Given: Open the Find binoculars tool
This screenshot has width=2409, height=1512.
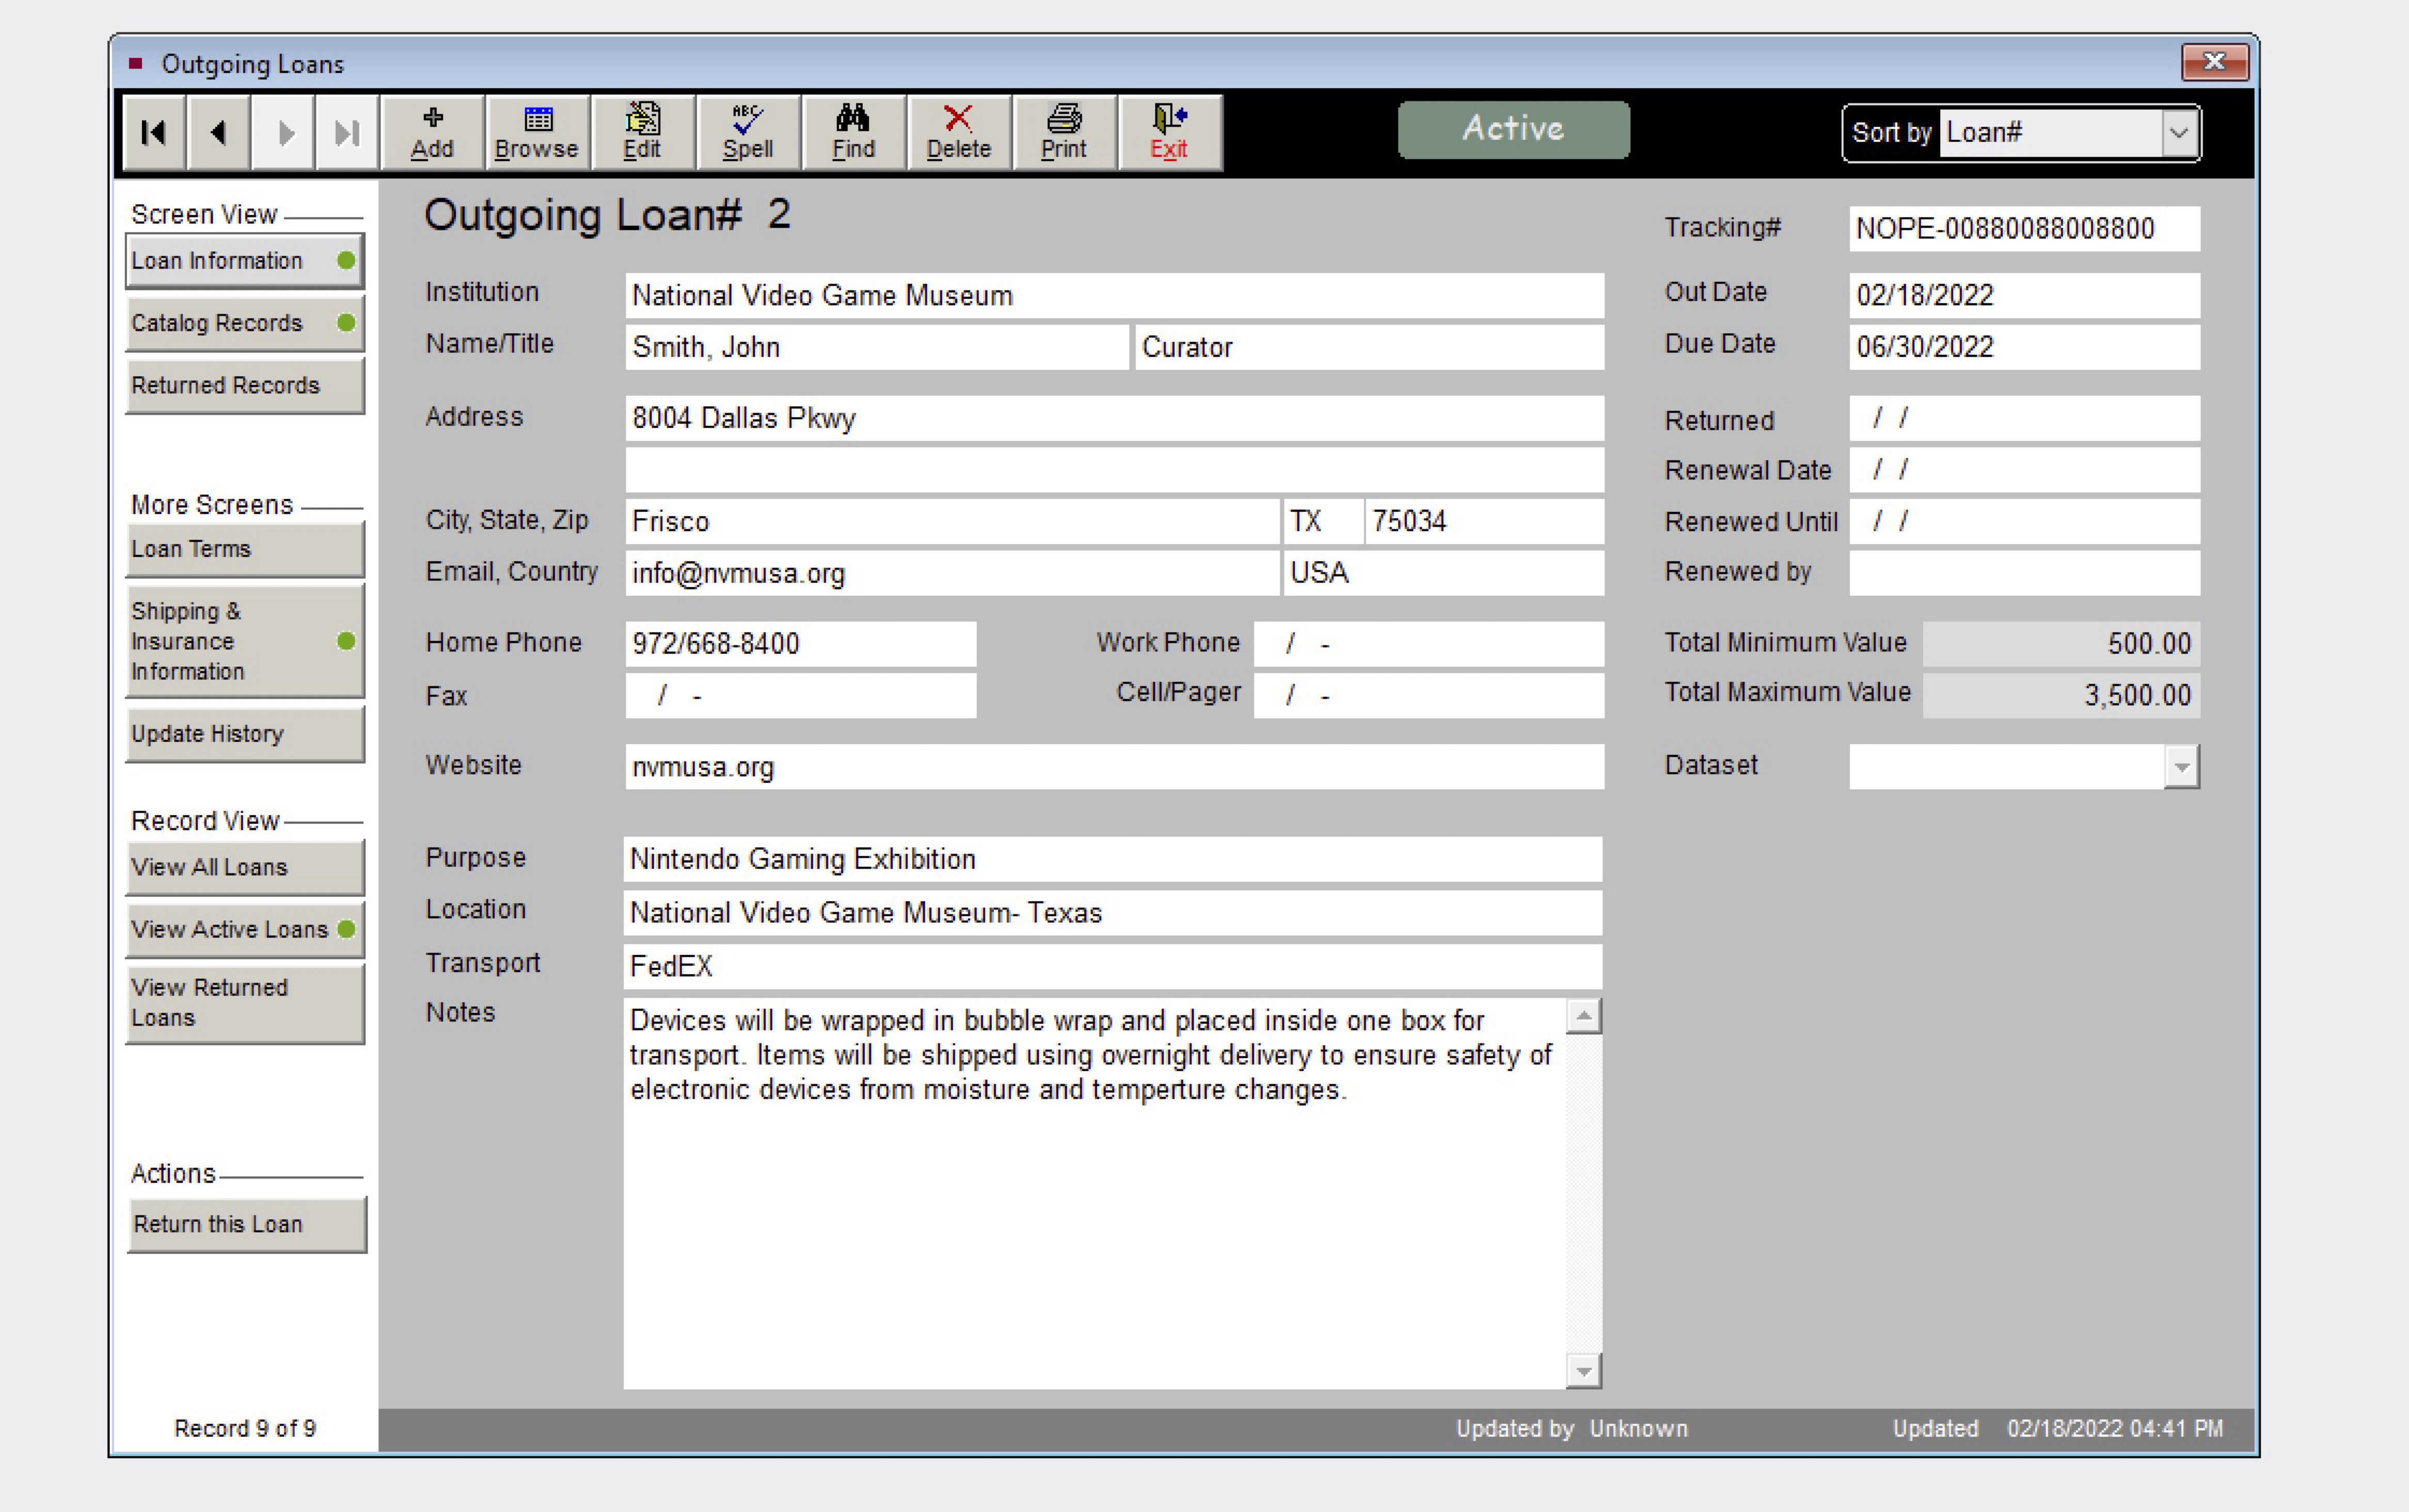Looking at the screenshot, I should pyautogui.click(x=853, y=133).
